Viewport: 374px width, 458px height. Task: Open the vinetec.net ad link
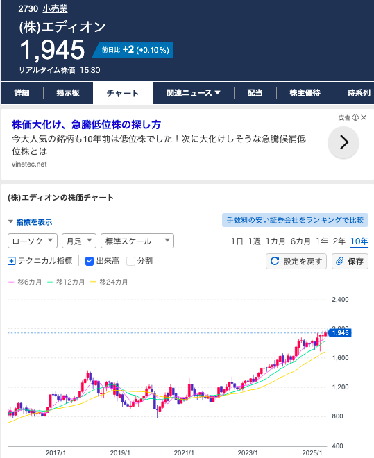(29, 164)
